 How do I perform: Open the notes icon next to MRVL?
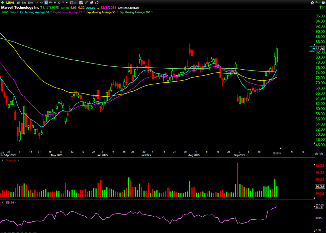click(x=19, y=3)
